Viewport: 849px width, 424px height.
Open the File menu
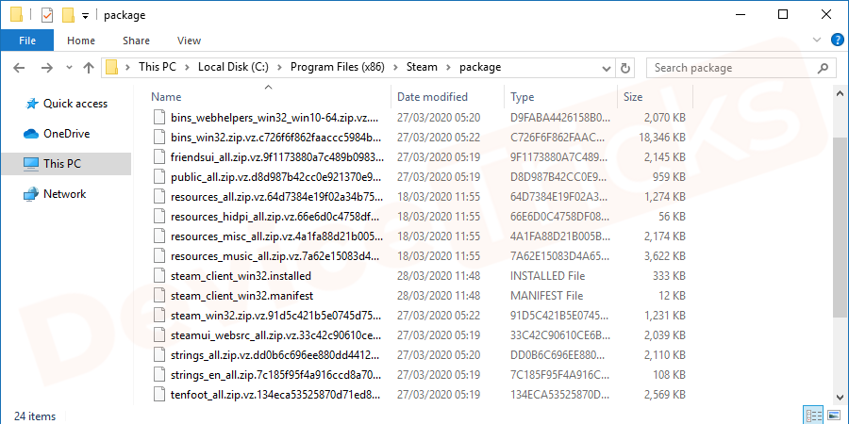click(x=27, y=41)
